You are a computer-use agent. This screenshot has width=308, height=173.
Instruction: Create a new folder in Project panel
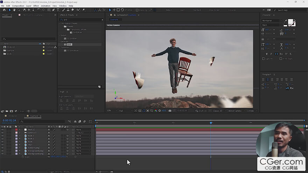(x=7, y=111)
